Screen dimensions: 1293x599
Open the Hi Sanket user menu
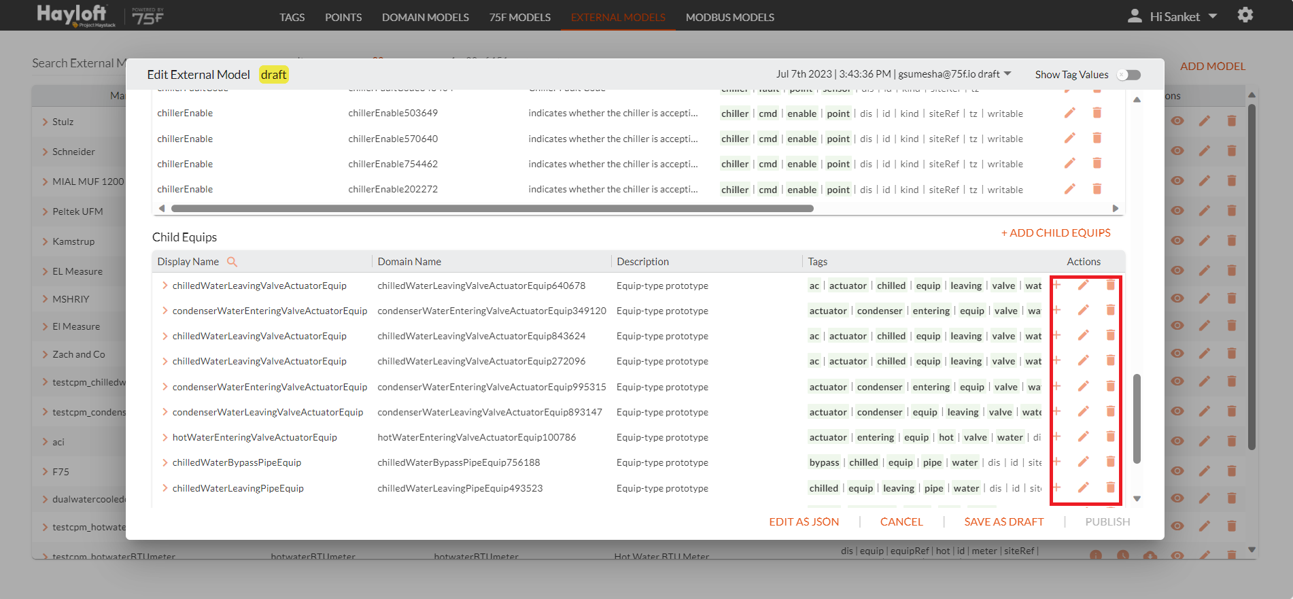coord(1173,16)
